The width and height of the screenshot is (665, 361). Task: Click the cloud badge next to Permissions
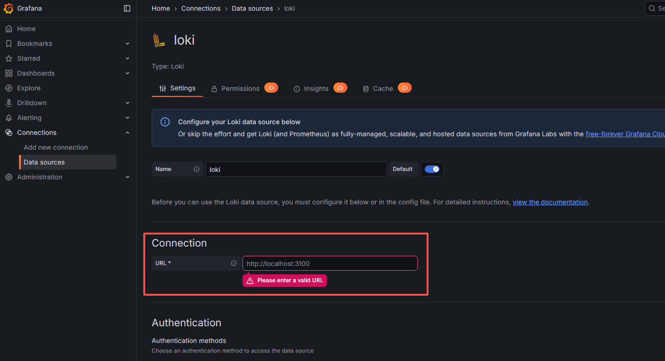tap(271, 88)
